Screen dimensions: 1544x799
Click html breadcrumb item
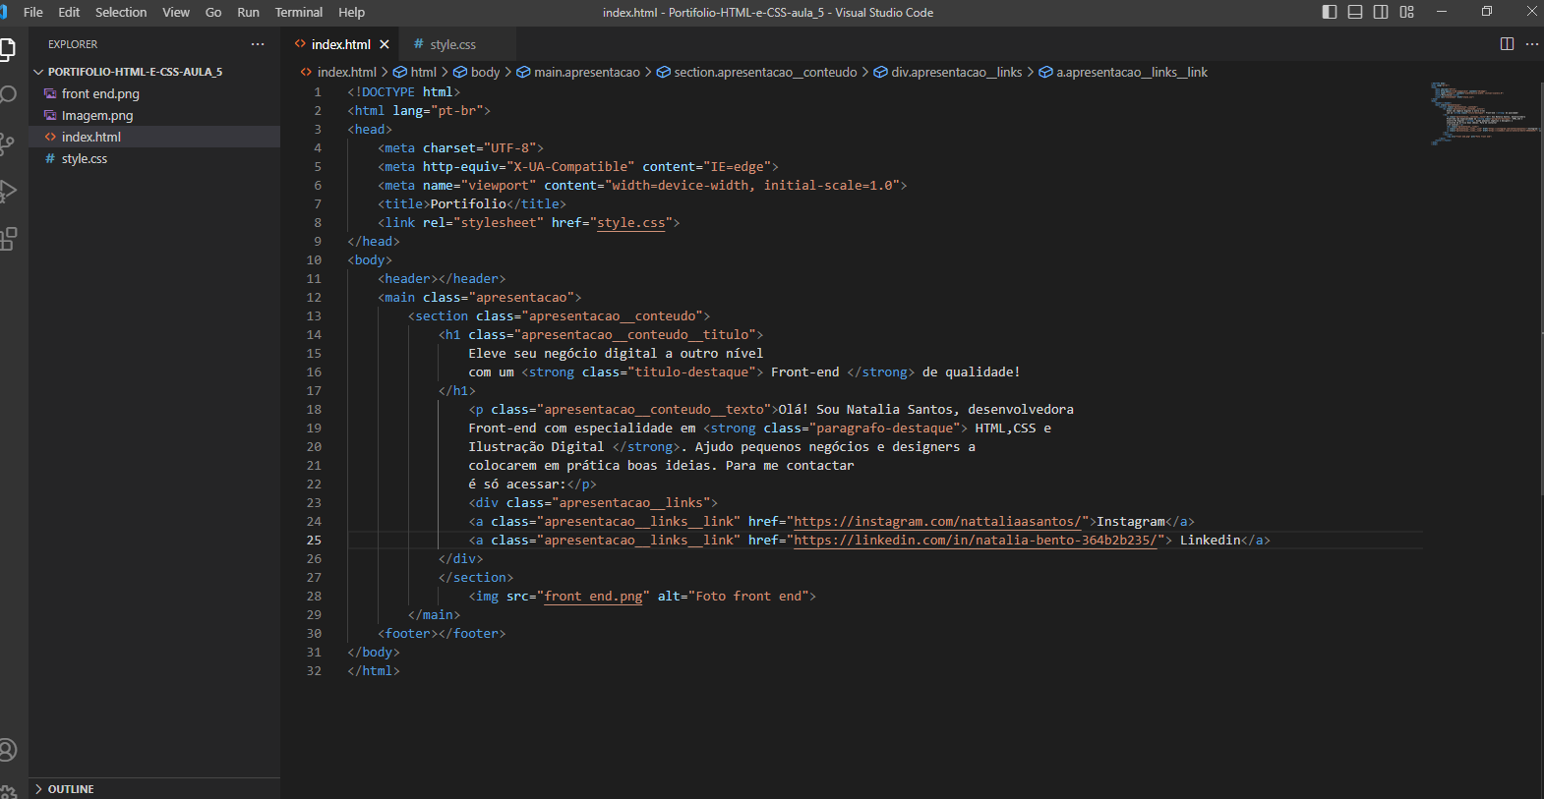click(415, 72)
